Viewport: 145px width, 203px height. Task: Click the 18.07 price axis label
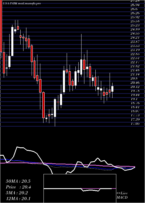pyautogui.click(x=135, y=111)
